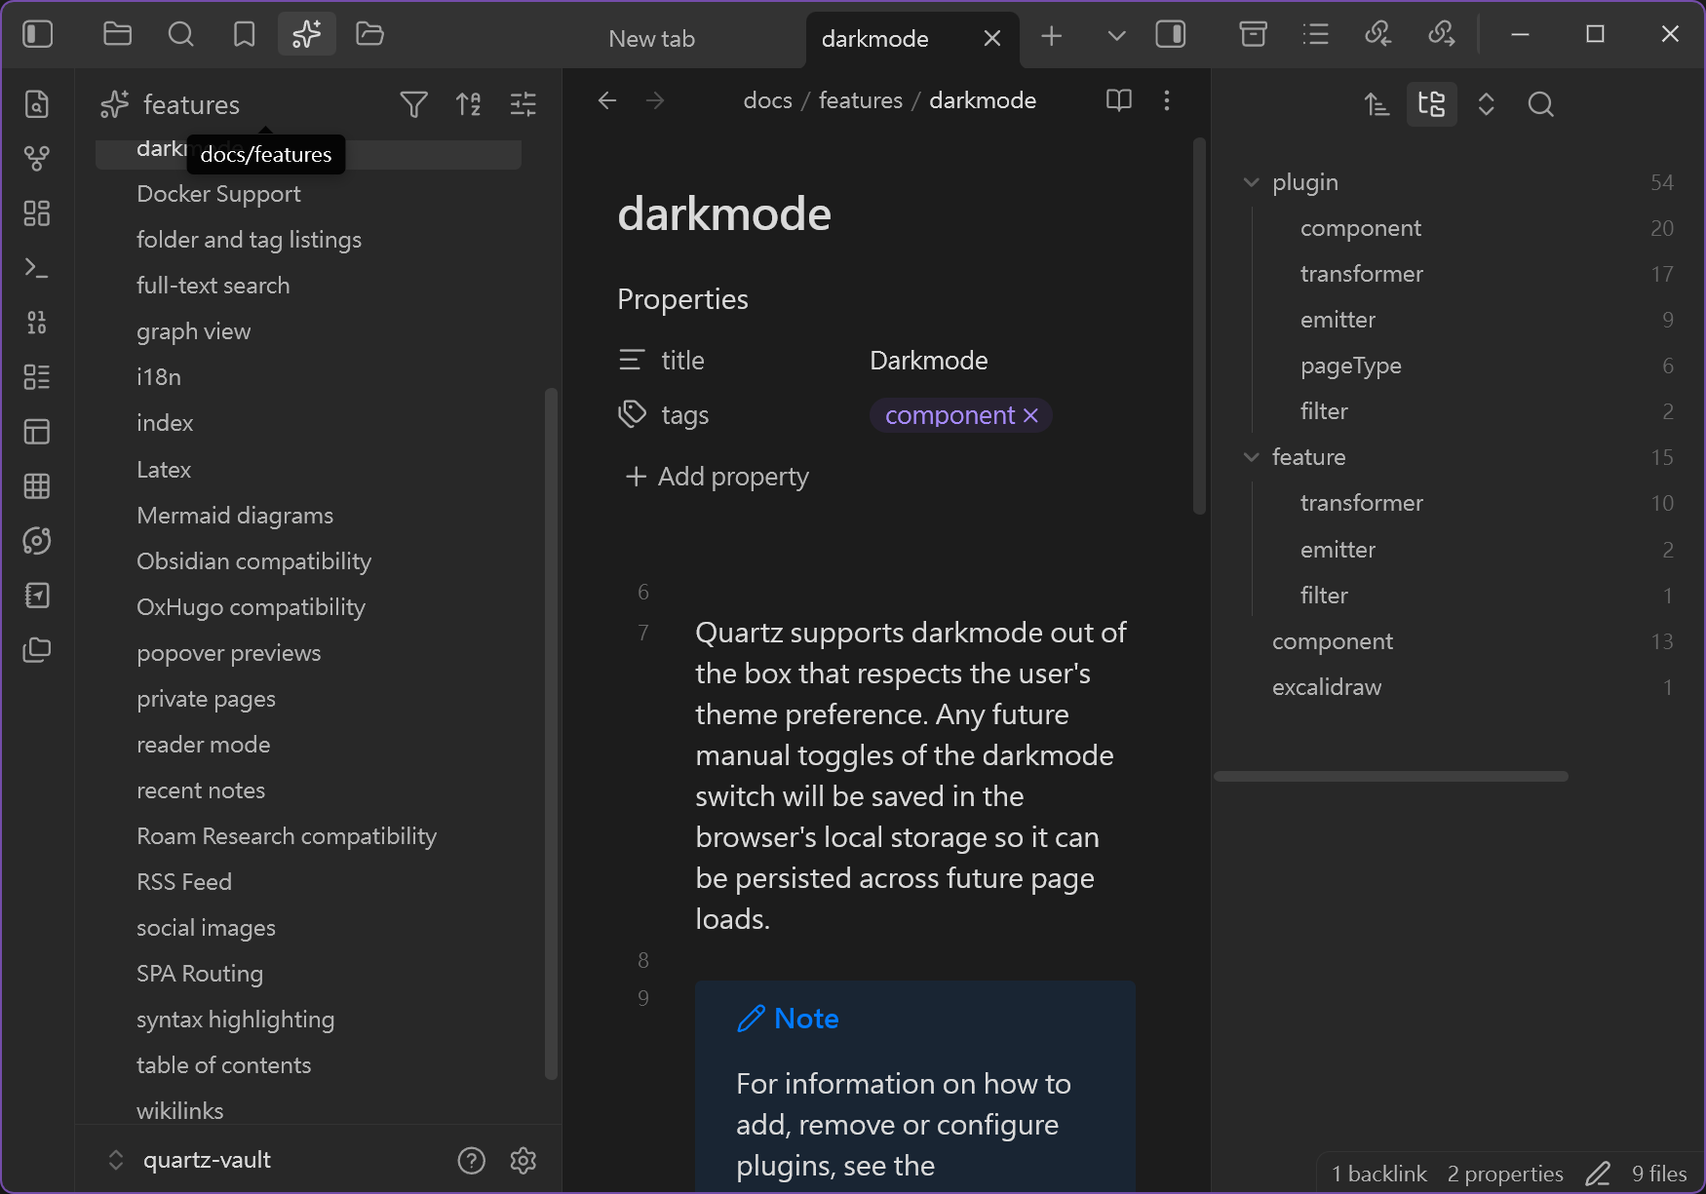Collapse the plugin tag group
Screen dimensions: 1706x1194
[x=1252, y=182]
